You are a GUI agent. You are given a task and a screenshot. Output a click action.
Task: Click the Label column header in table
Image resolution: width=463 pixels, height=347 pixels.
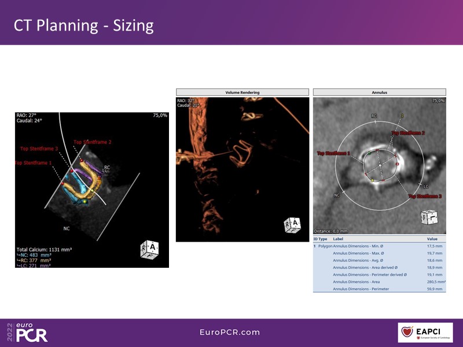[339, 238]
